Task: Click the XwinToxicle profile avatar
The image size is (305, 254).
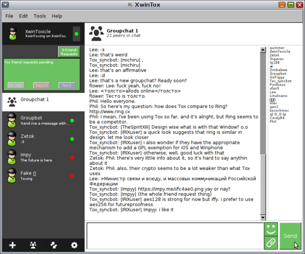Action: (x=13, y=34)
